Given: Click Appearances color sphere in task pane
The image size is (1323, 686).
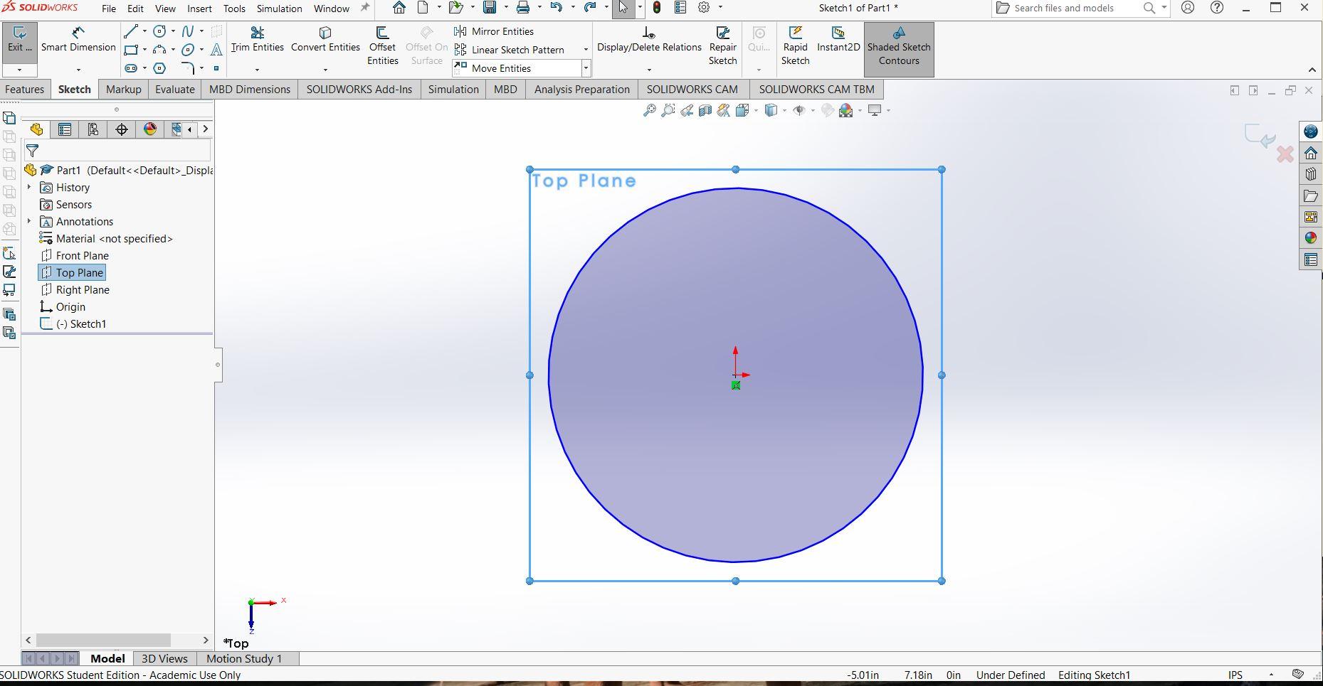Looking at the screenshot, I should click(1311, 238).
